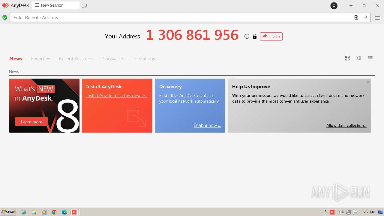The height and width of the screenshot is (216, 384).
Task: Switch to the Favorites tab
Action: coord(40,58)
